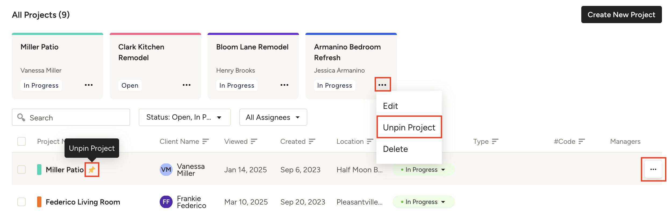Open the Miller Patio row's more options button

653,169
